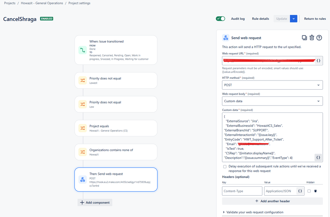Open Howazit - General Operations breadcrumb
The width and height of the screenshot is (330, 217).
pos(42,3)
